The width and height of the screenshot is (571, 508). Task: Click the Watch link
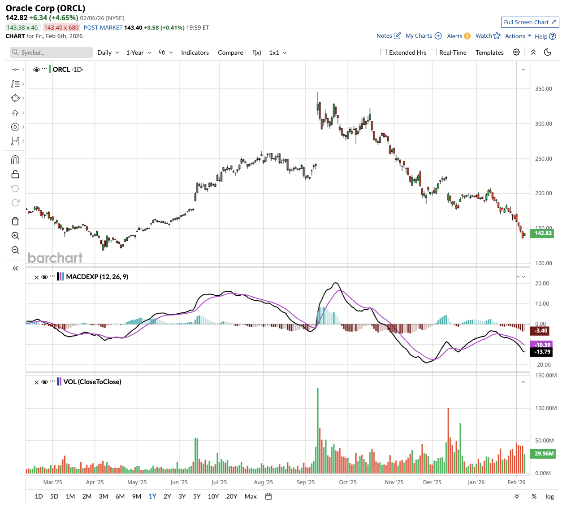484,36
